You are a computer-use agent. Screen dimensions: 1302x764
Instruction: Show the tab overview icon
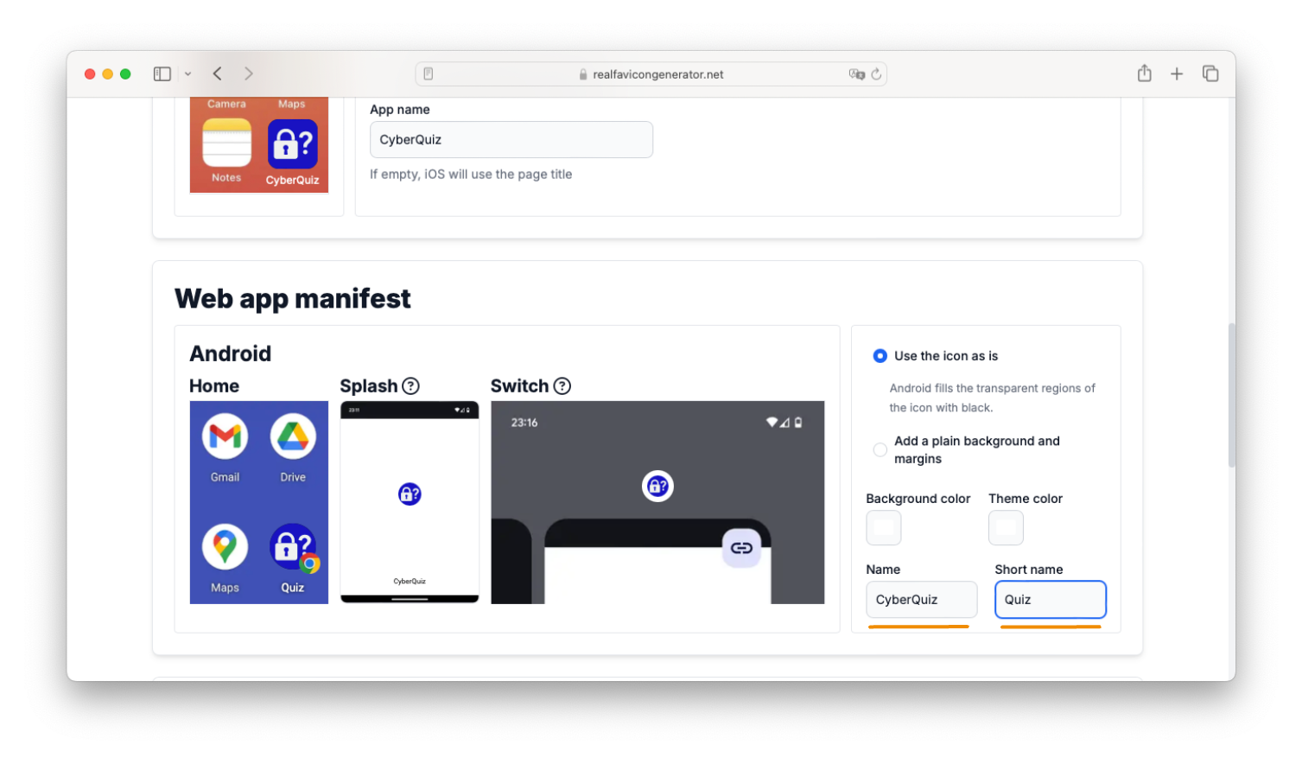point(1210,74)
